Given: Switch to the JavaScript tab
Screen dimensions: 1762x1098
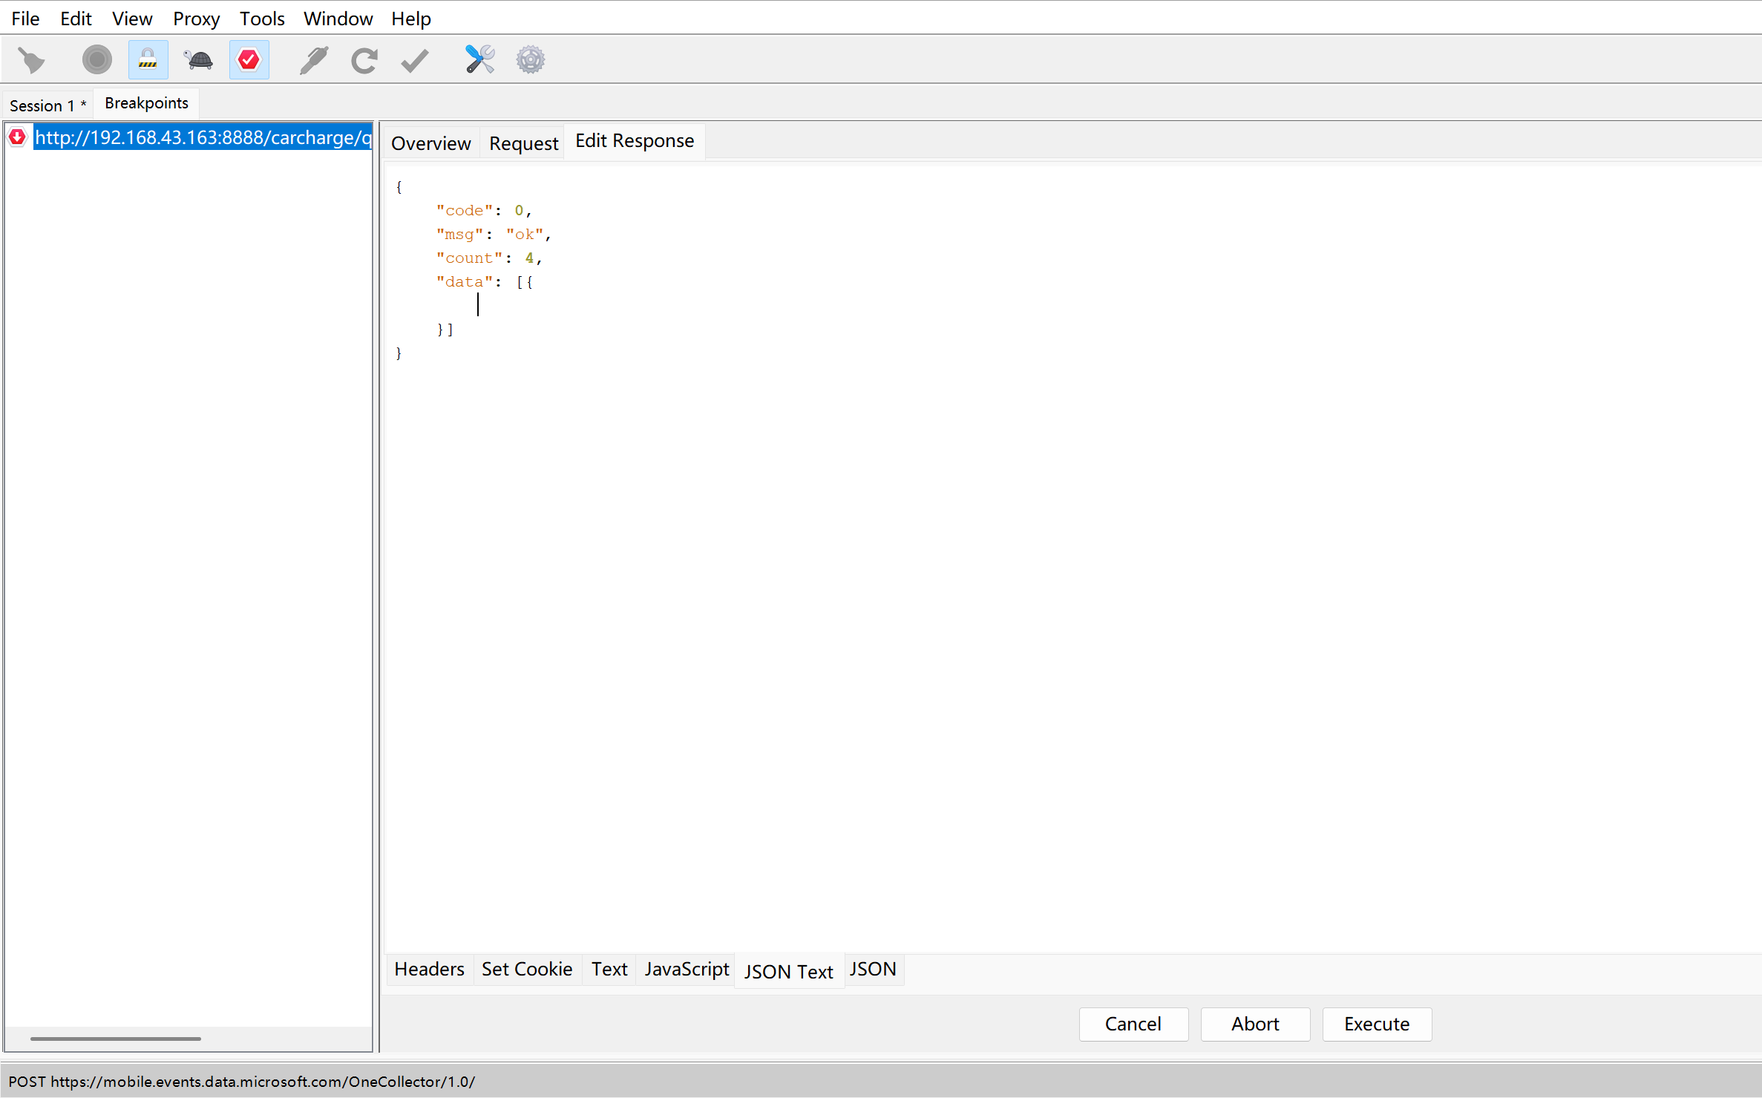Looking at the screenshot, I should click(687, 969).
